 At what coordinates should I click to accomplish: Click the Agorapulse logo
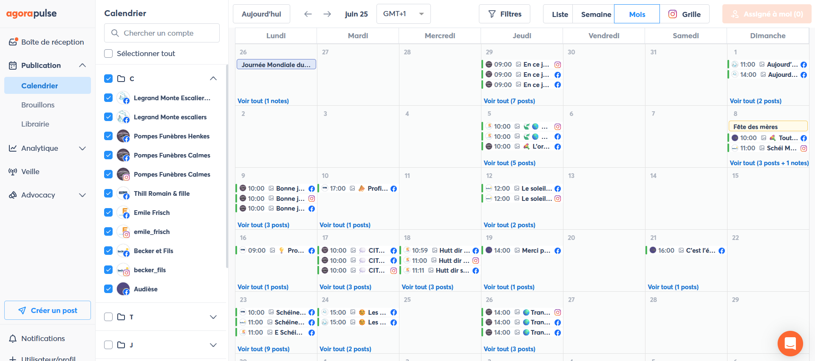31,14
